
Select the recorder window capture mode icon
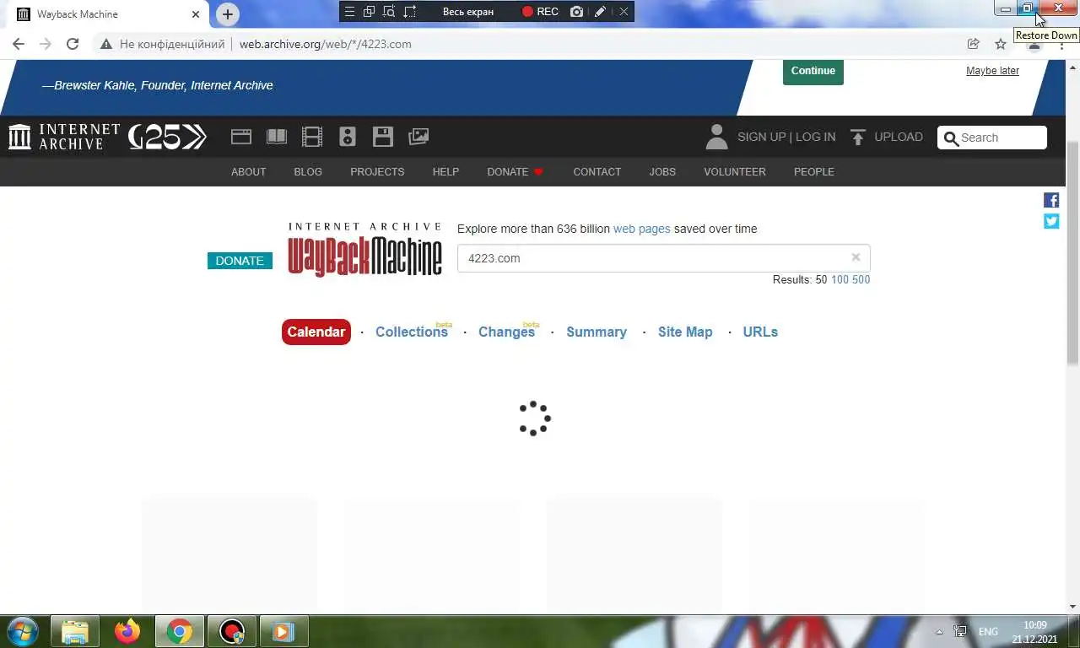(x=389, y=12)
